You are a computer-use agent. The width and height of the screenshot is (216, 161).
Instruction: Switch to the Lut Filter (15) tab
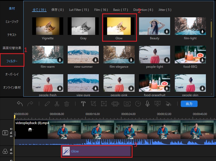point(79,10)
